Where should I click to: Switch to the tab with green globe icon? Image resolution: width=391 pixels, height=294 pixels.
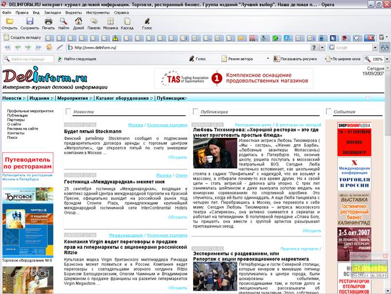click(x=275, y=38)
